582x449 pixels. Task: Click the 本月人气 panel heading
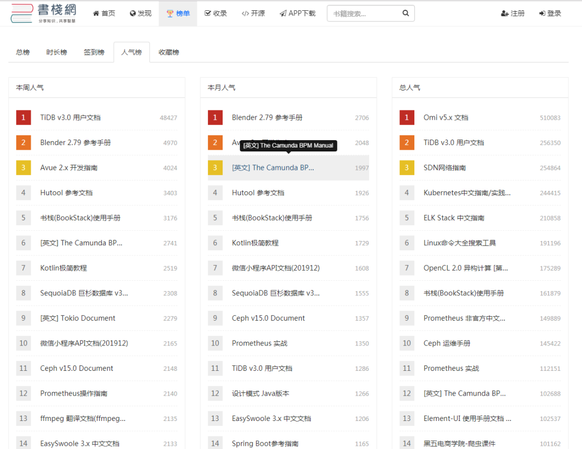221,88
